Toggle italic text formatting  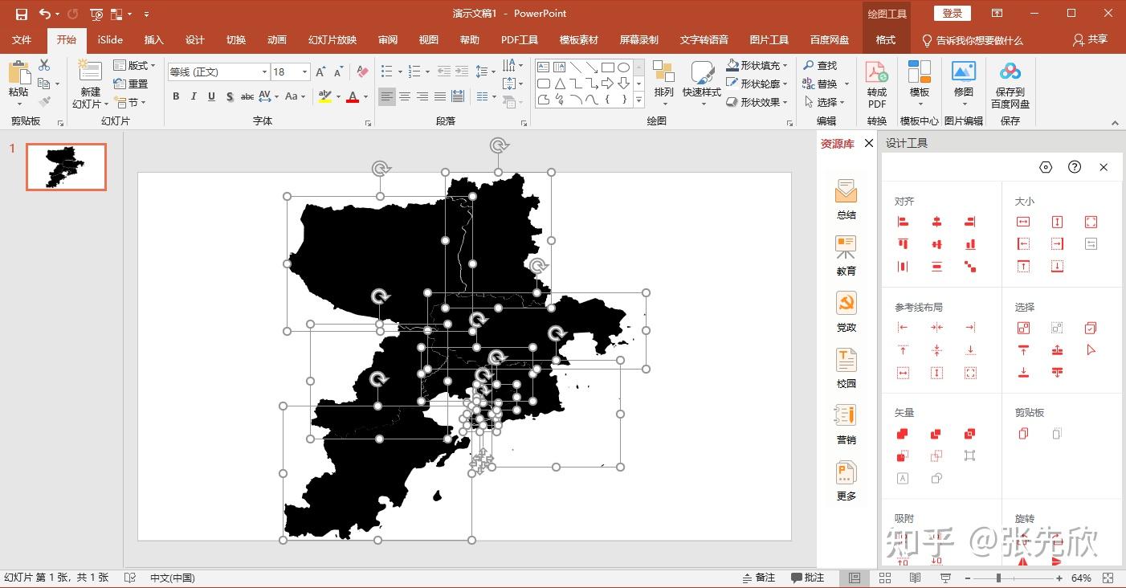point(194,96)
